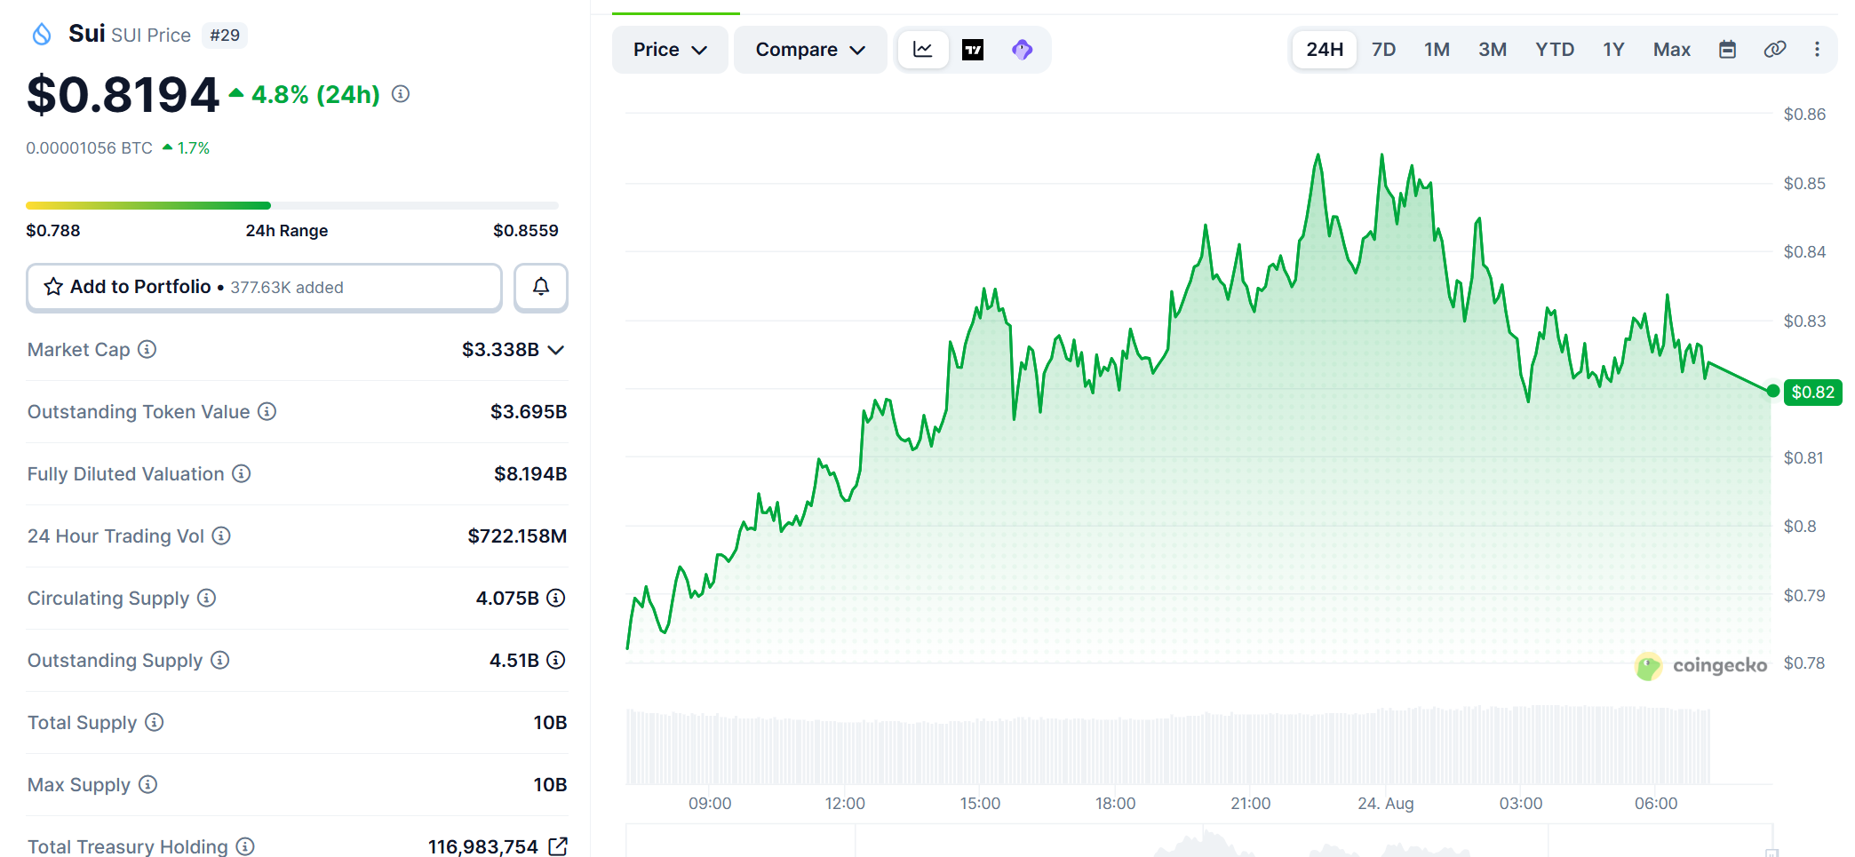The image size is (1855, 857).
Task: Show Total Supply info tooltip
Action: tap(154, 722)
